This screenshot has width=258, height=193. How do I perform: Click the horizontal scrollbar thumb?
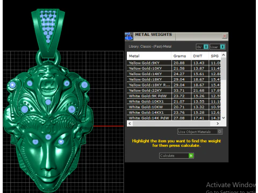(x=171, y=123)
